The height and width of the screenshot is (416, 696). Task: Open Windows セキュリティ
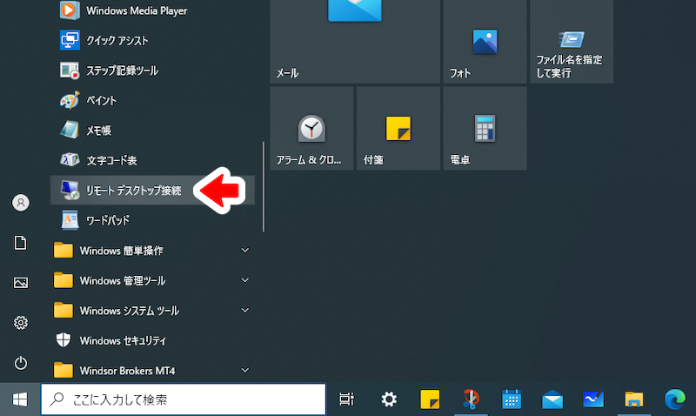152,340
